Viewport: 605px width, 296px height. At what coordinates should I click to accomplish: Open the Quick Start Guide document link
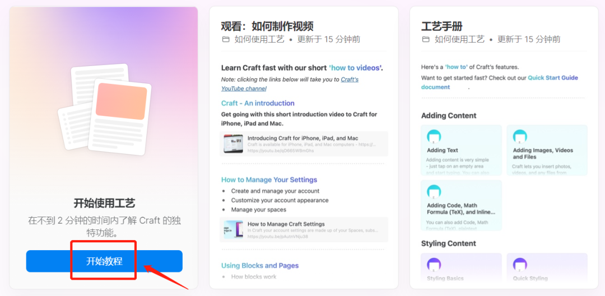[x=500, y=82]
